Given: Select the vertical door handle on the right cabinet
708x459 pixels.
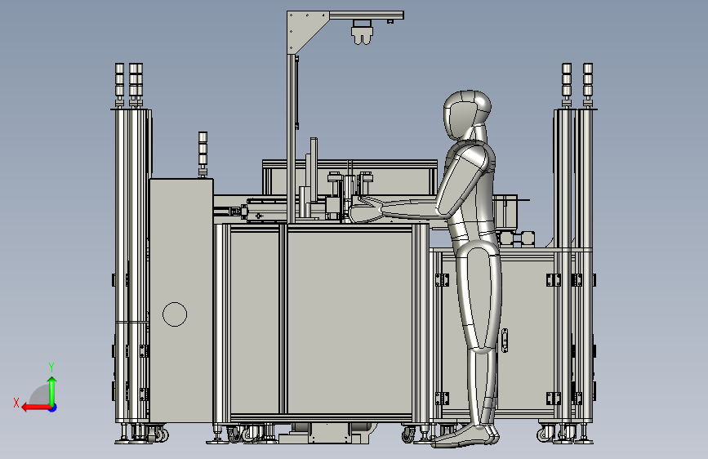Looking at the screenshot, I should pos(505,341).
